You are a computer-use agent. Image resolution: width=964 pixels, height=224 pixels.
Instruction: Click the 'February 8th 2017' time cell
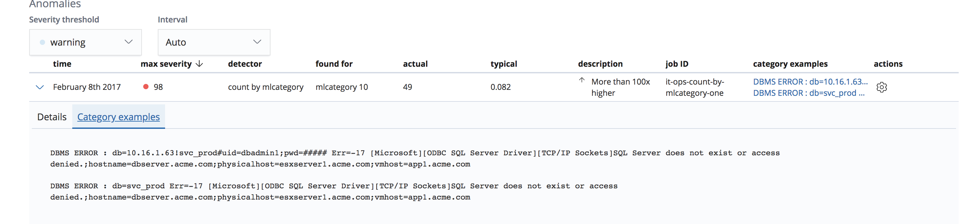tap(87, 87)
